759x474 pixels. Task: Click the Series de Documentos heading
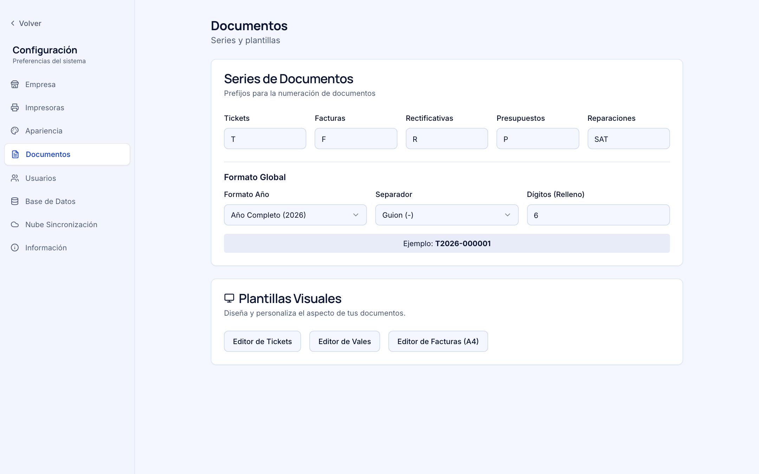(288, 79)
